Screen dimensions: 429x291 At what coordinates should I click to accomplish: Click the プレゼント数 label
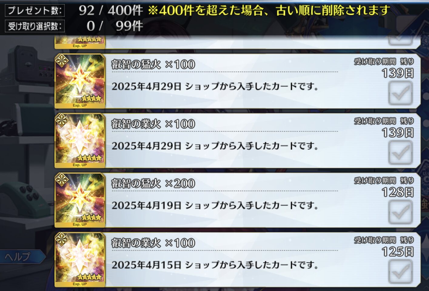35,11
